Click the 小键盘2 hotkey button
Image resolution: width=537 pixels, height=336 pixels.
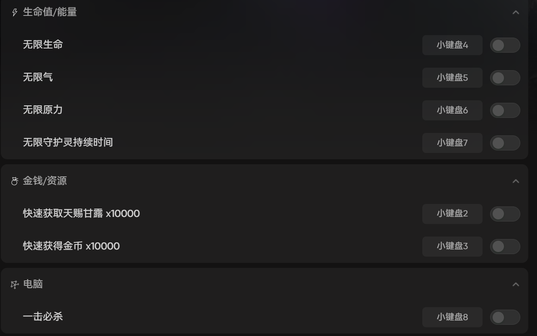(452, 214)
